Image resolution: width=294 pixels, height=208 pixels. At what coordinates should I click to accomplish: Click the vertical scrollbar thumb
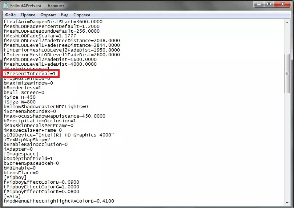pos(287,73)
